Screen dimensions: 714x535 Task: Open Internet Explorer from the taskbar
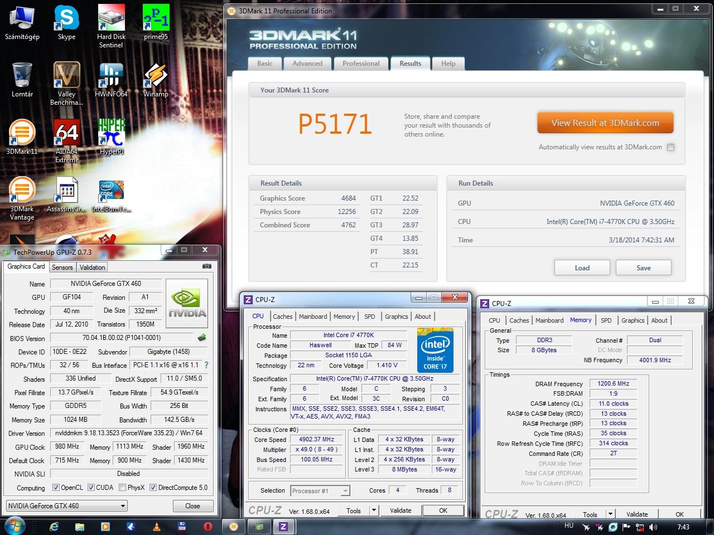(54, 526)
